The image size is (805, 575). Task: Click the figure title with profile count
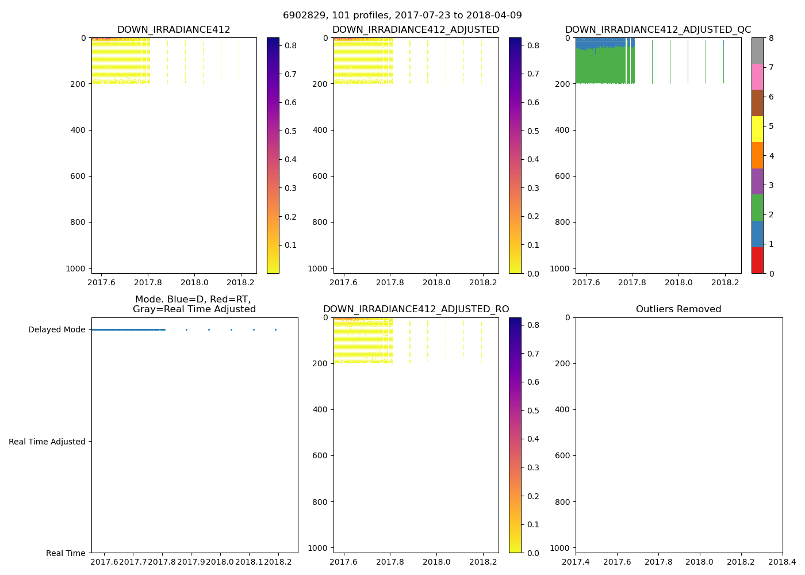tap(402, 16)
